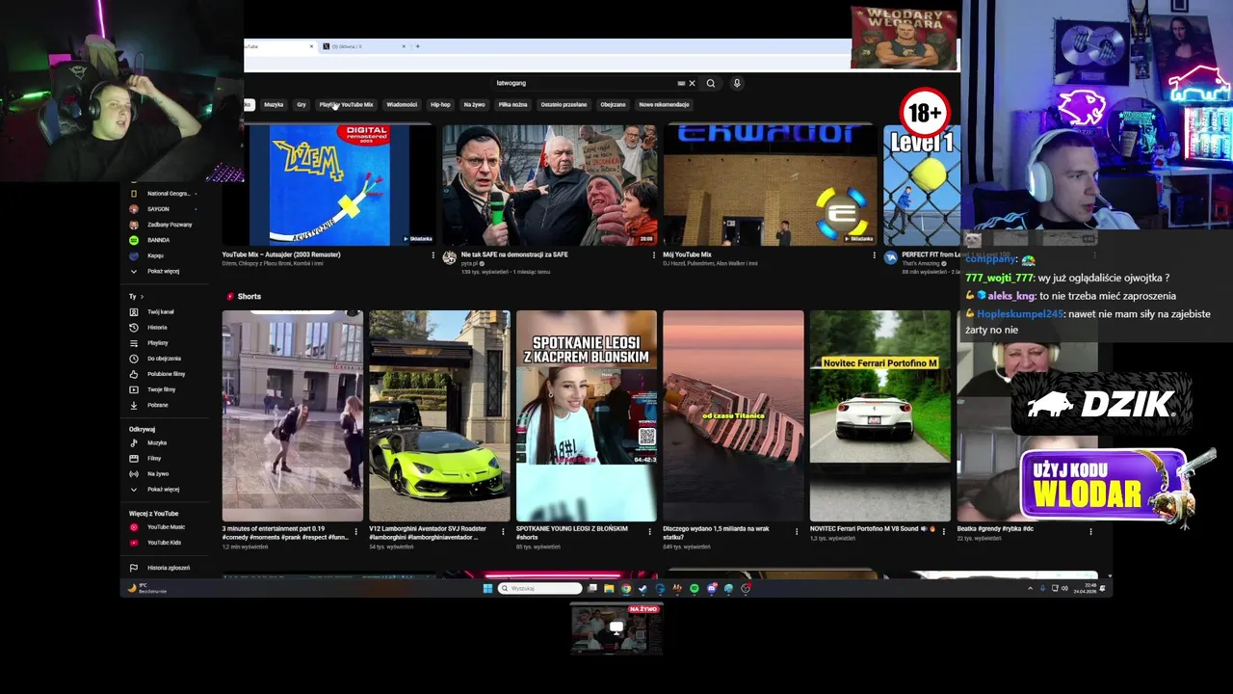Open Twoje filmy in the sidebar

(x=161, y=389)
